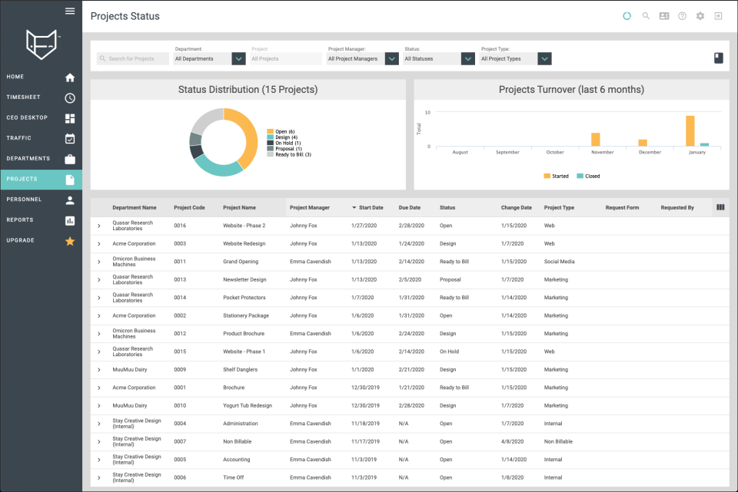This screenshot has width=738, height=492.
Task: Click the logout icon in top bar
Action: click(x=718, y=15)
